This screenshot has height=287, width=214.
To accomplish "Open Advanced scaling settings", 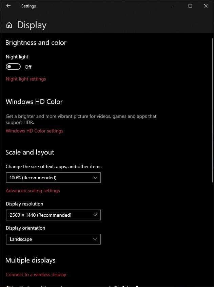I will point(33,190).
